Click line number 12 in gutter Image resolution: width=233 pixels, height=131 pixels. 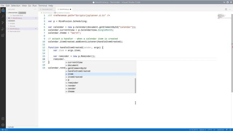coord(44,48)
